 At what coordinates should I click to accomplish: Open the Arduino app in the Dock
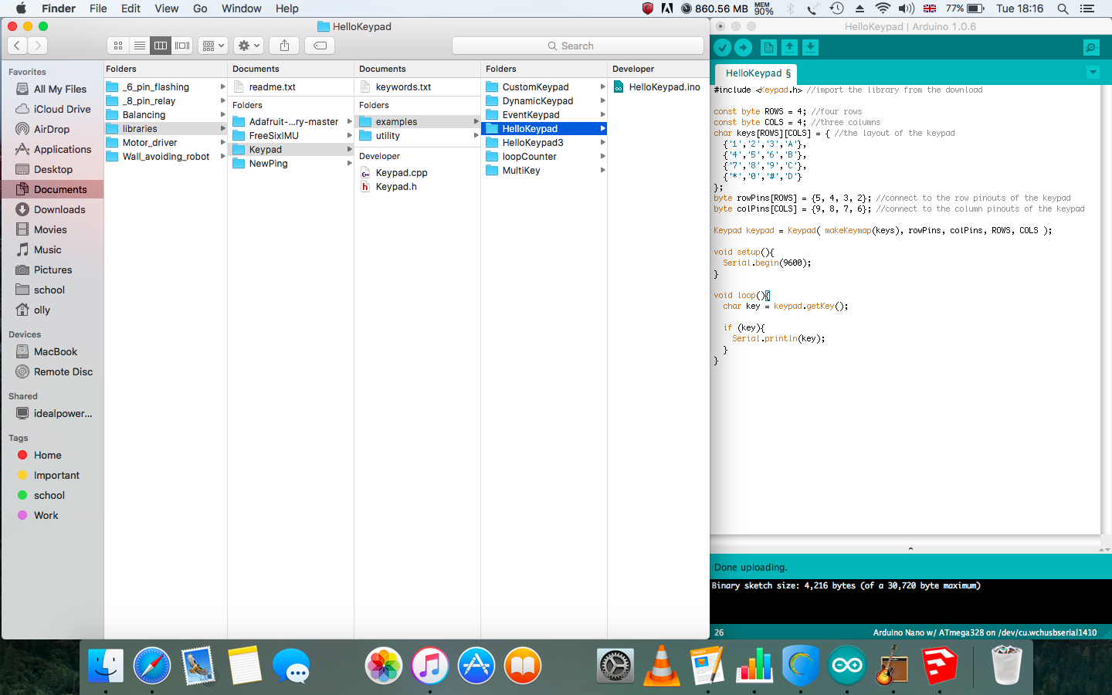click(x=847, y=666)
